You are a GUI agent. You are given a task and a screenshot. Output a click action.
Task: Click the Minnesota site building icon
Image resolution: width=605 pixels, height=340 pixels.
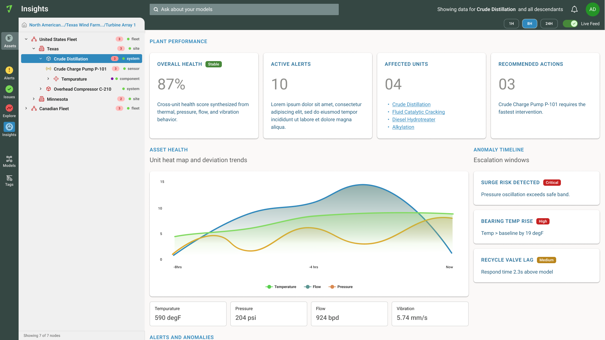[x=42, y=99]
